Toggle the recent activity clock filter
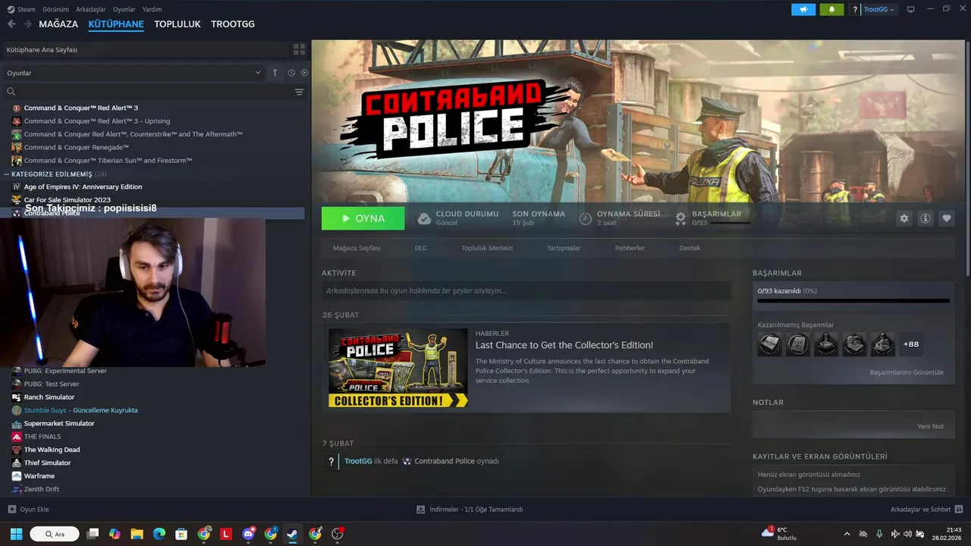 pyautogui.click(x=291, y=73)
